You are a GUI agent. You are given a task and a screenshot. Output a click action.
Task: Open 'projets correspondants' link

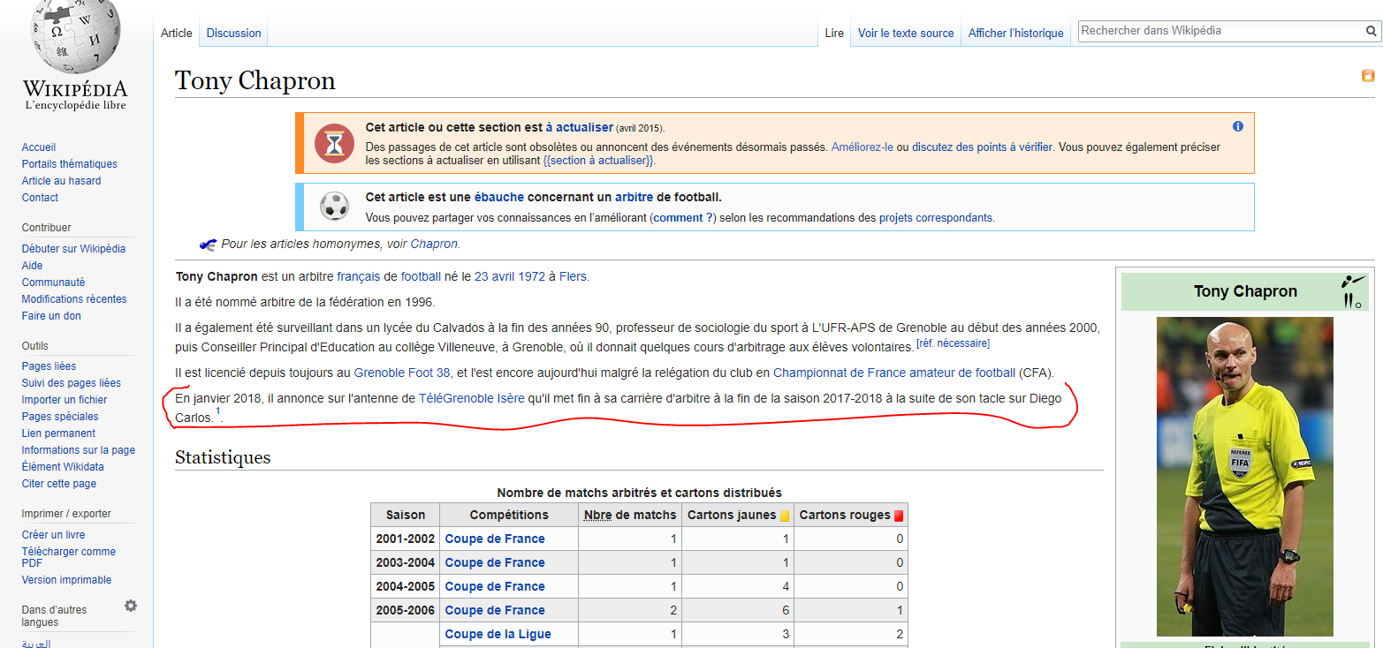[x=936, y=217]
